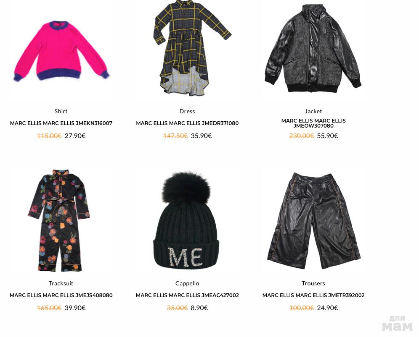Open product title MARC ELLIS JMEKN316007
This screenshot has width=419, height=337.
pos(61,123)
